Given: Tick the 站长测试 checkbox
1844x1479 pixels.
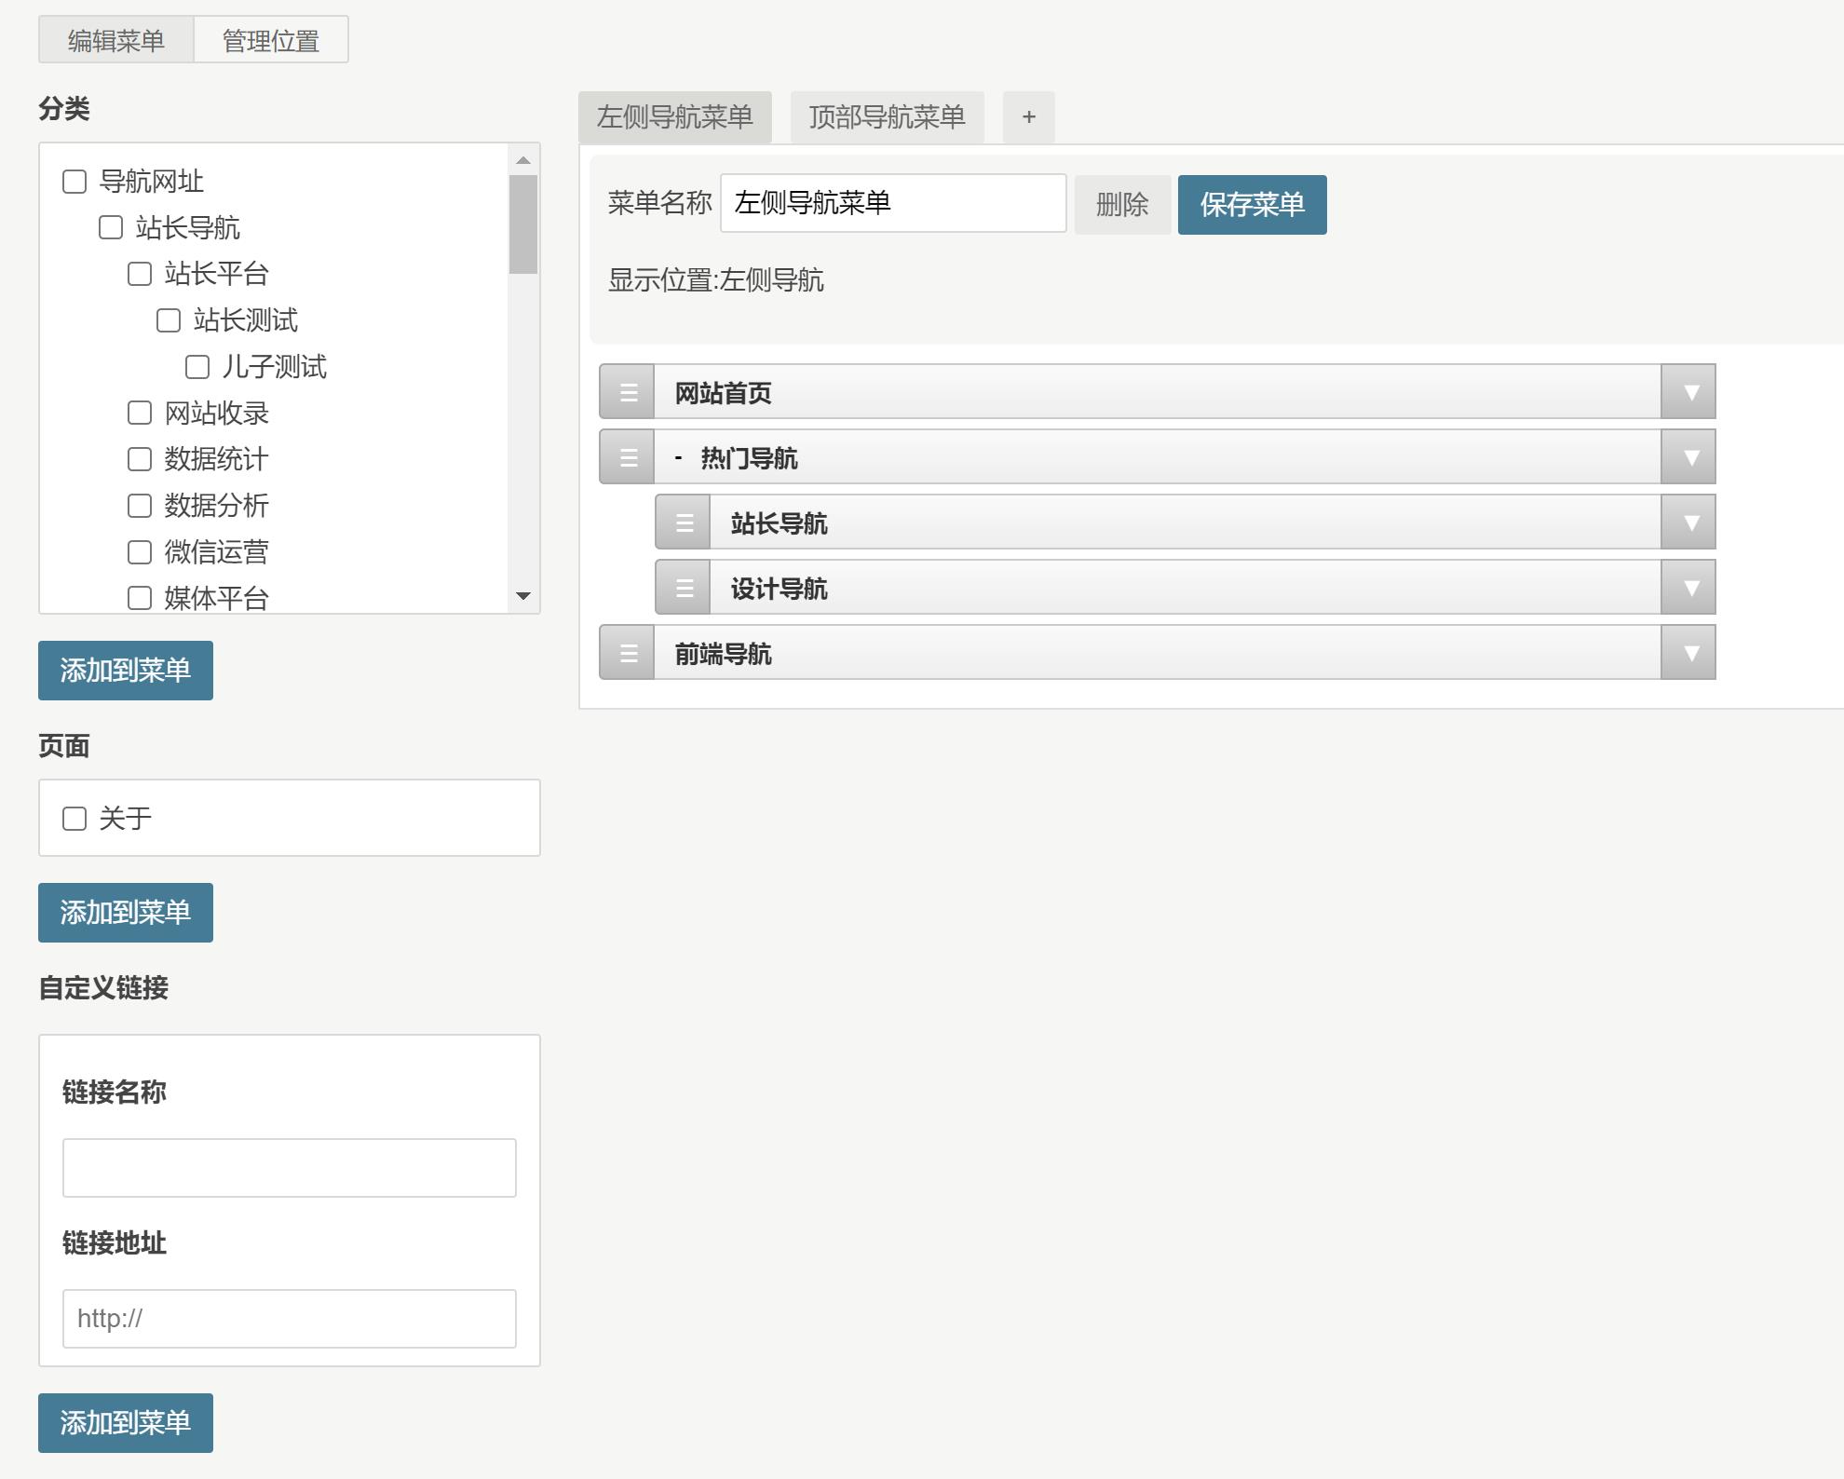Looking at the screenshot, I should point(169,320).
